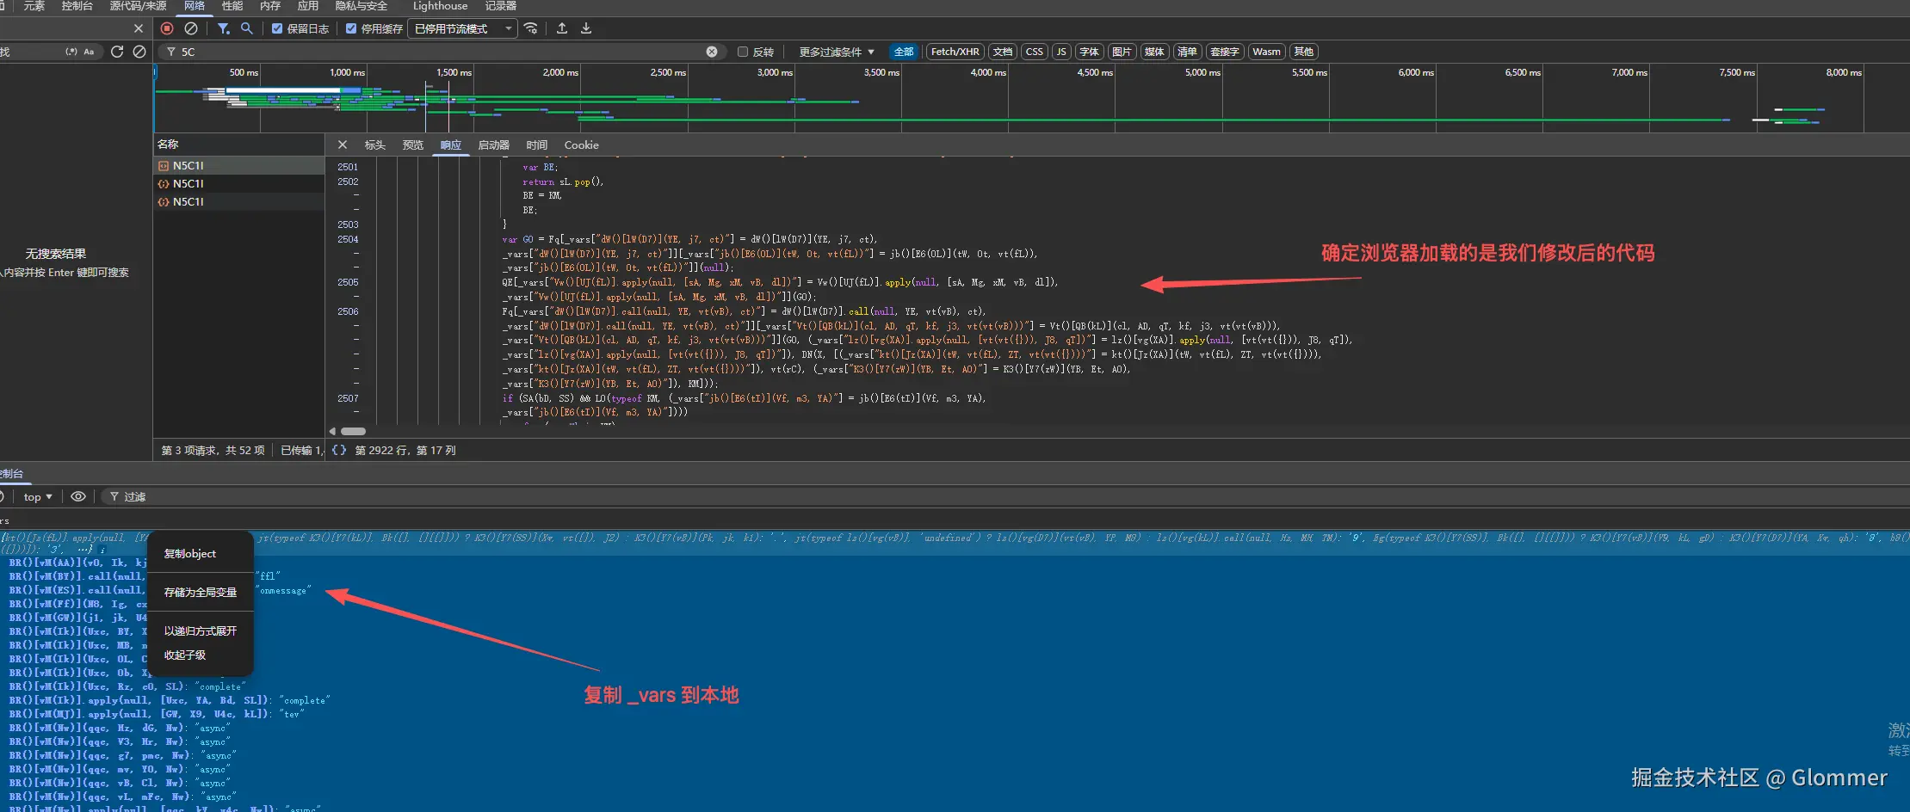Filter requests by Fetch/XHR type
The width and height of the screenshot is (1910, 812).
(x=955, y=52)
